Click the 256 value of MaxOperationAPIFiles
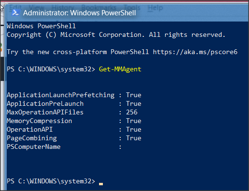The height and width of the screenshot is (191, 249). (x=132, y=112)
